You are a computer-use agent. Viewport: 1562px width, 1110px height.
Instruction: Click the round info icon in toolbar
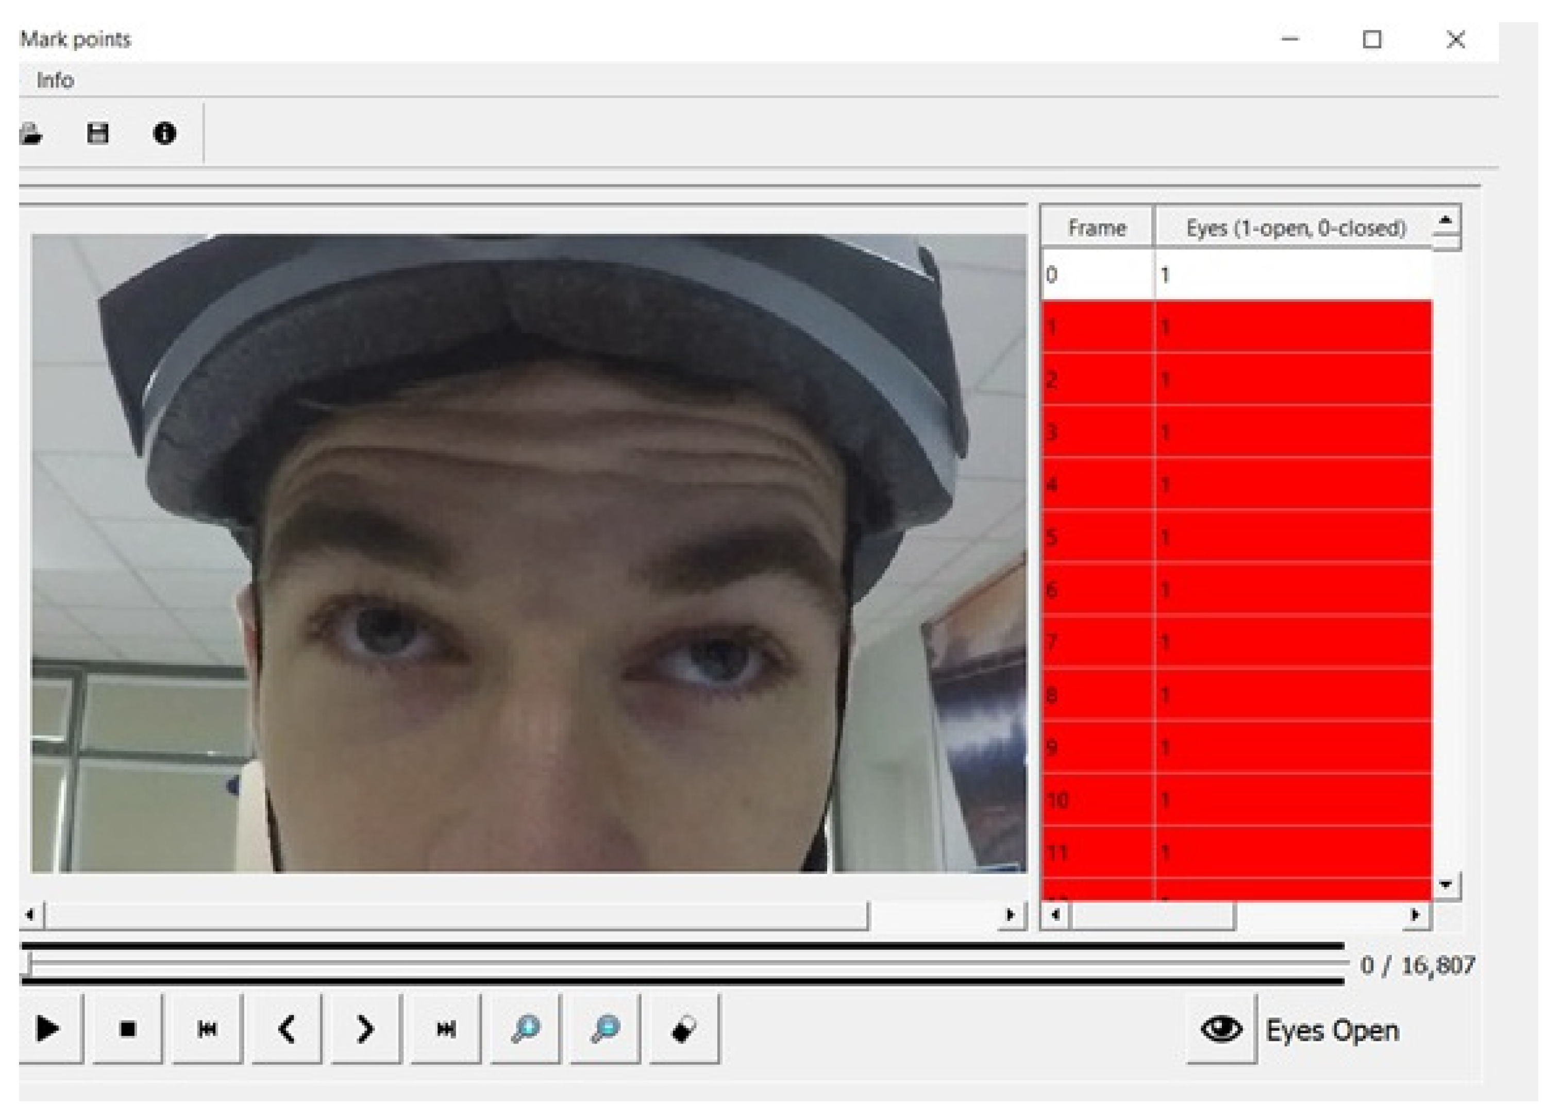click(164, 132)
